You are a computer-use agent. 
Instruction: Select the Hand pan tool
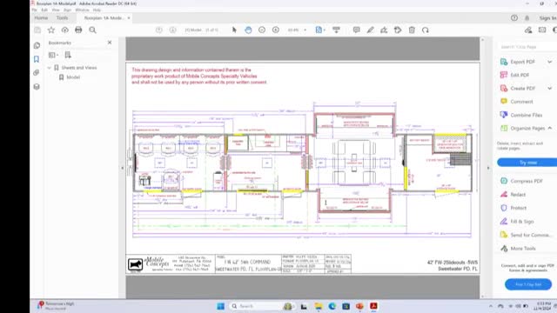248,30
